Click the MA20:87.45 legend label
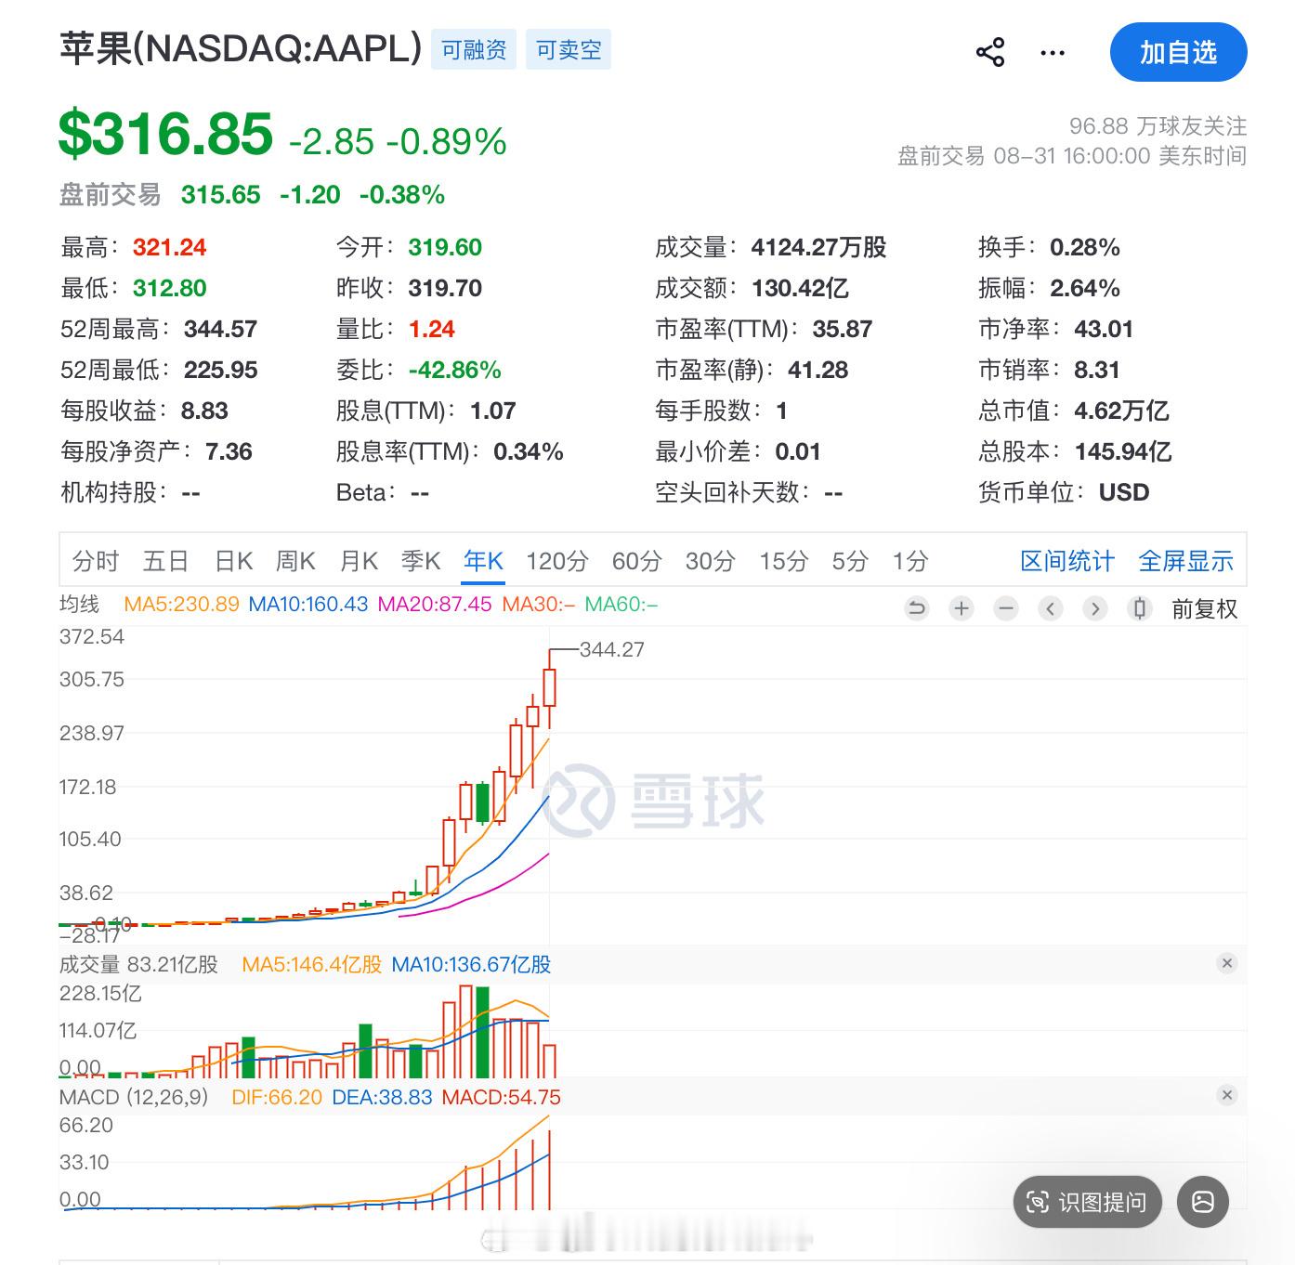Image resolution: width=1295 pixels, height=1265 pixels. coord(435,604)
